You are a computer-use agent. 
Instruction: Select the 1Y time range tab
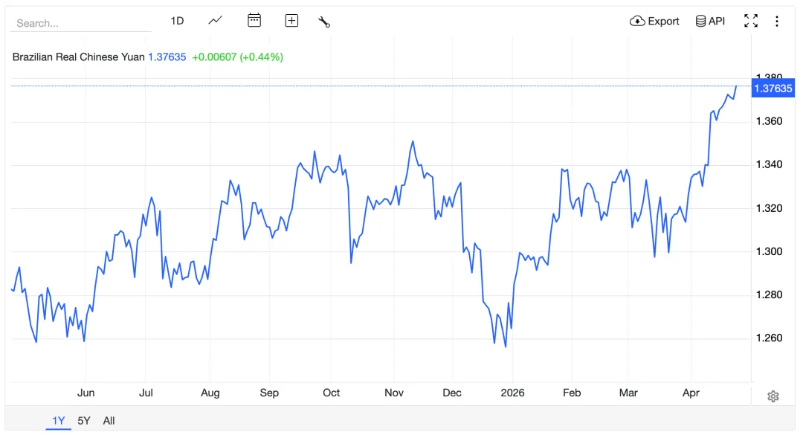(x=59, y=421)
